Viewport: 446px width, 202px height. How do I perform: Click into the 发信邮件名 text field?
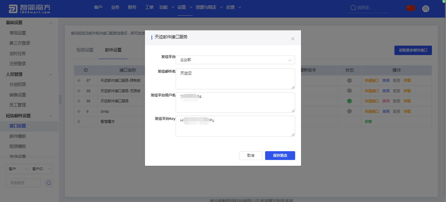coord(235,79)
